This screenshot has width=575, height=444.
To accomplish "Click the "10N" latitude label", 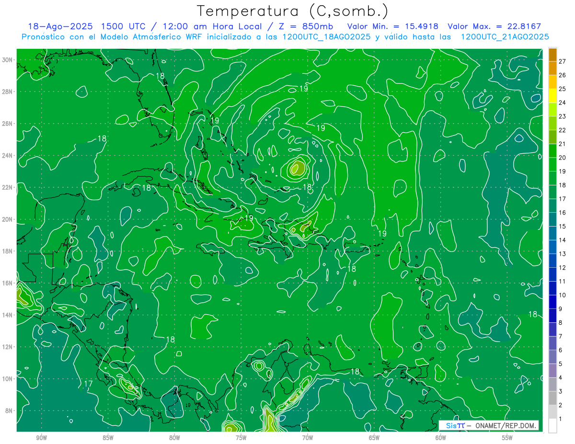I will [x=8, y=378].
